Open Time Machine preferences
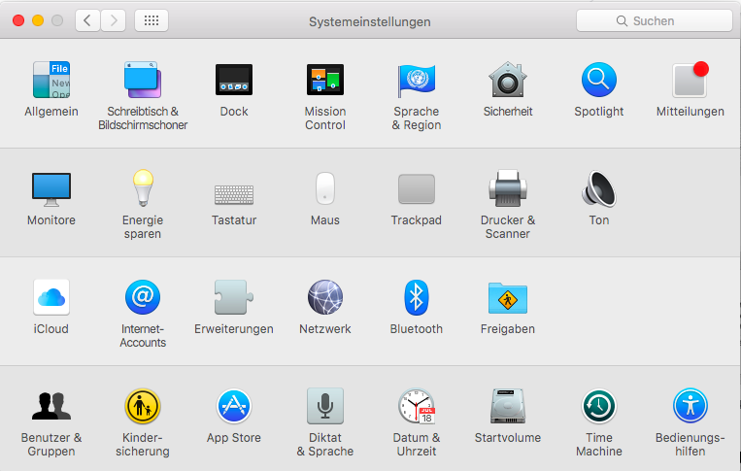Image resolution: width=741 pixels, height=471 pixels. [x=599, y=406]
